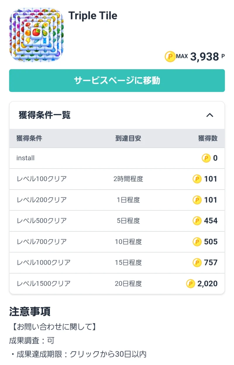Click the 獲得数 column header
This screenshot has width=234, height=365.
pos(208,138)
